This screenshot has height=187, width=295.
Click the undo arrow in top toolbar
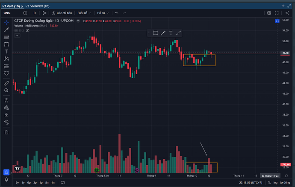pos(117,13)
